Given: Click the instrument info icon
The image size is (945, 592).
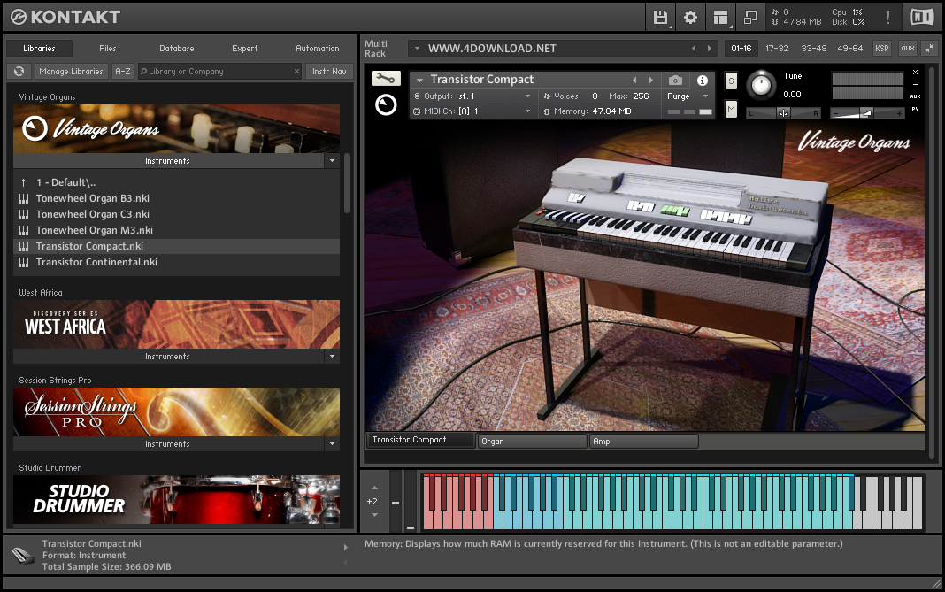Looking at the screenshot, I should pos(703,81).
